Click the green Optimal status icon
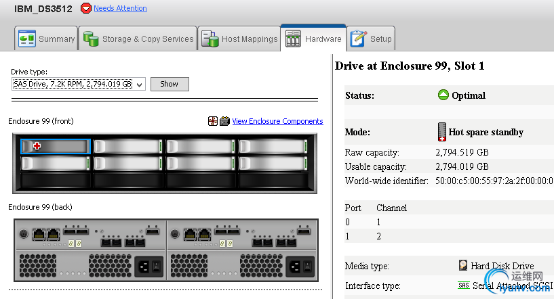 coord(443,95)
